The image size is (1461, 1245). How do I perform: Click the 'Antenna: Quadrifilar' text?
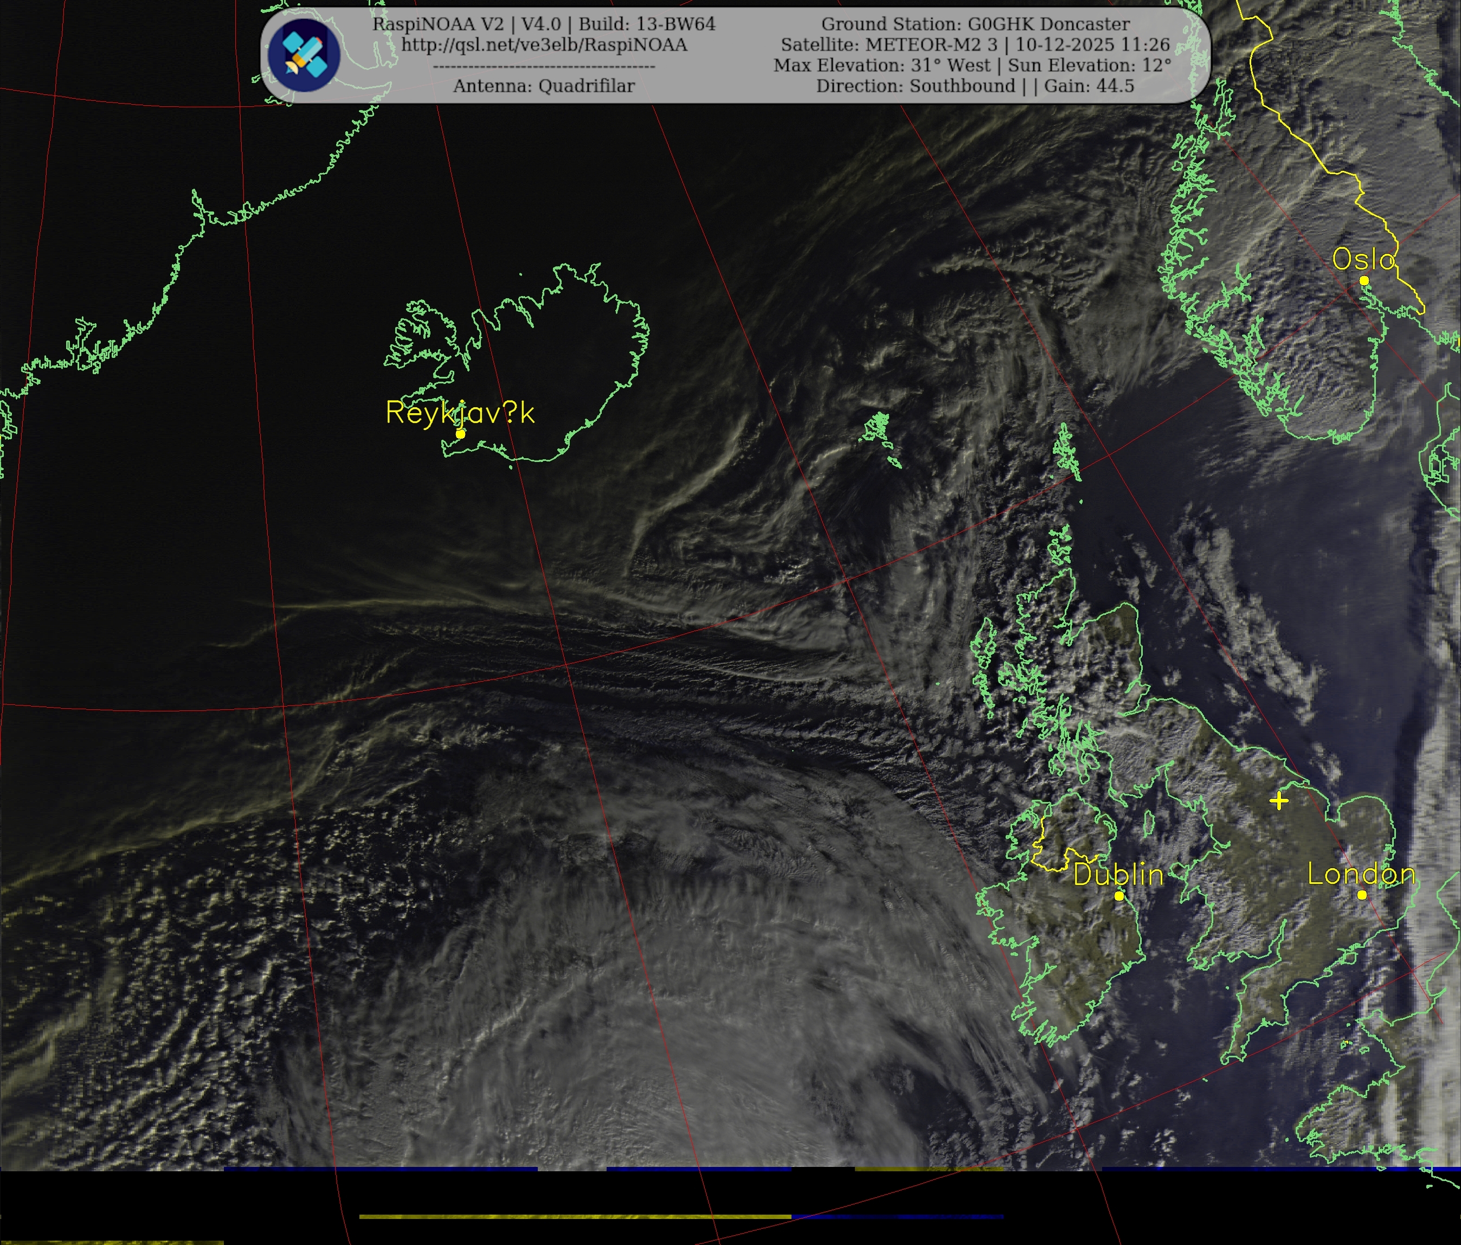coord(544,86)
